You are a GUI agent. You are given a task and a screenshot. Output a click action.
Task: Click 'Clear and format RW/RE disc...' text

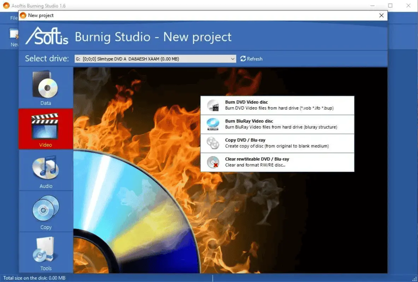pos(255,165)
